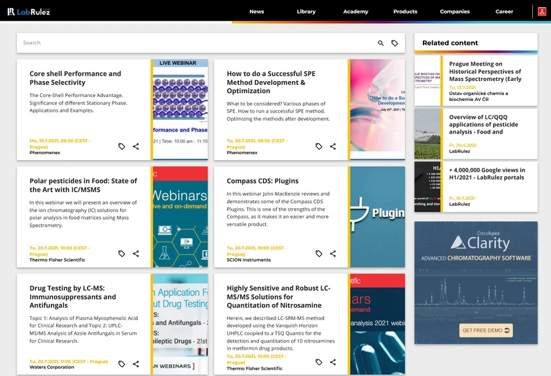551x376 pixels.
Task: Click tag icon on Polar pesticides card
Action: click(122, 254)
